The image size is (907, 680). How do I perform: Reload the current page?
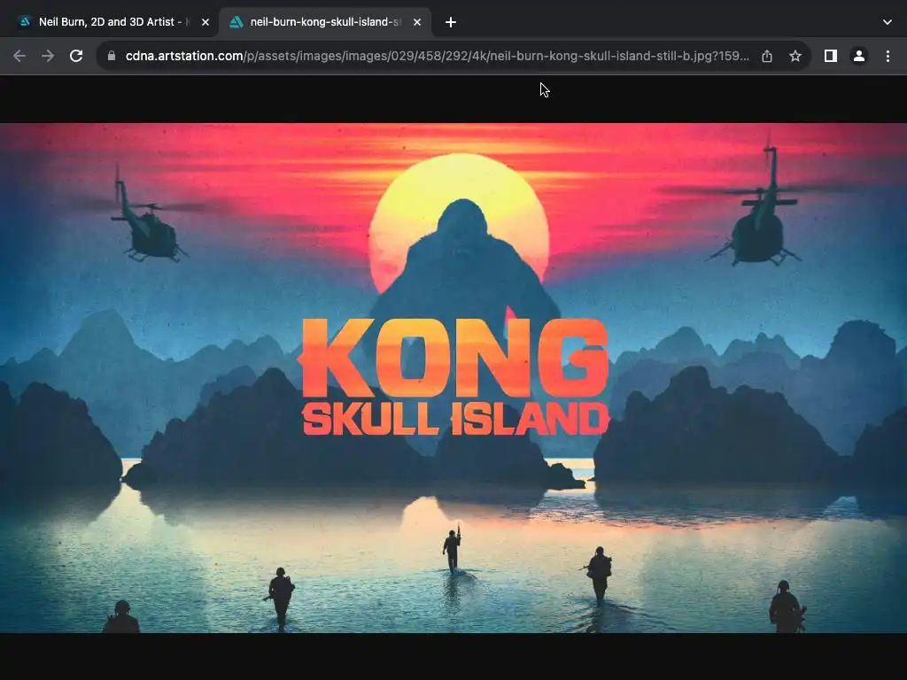coord(76,56)
